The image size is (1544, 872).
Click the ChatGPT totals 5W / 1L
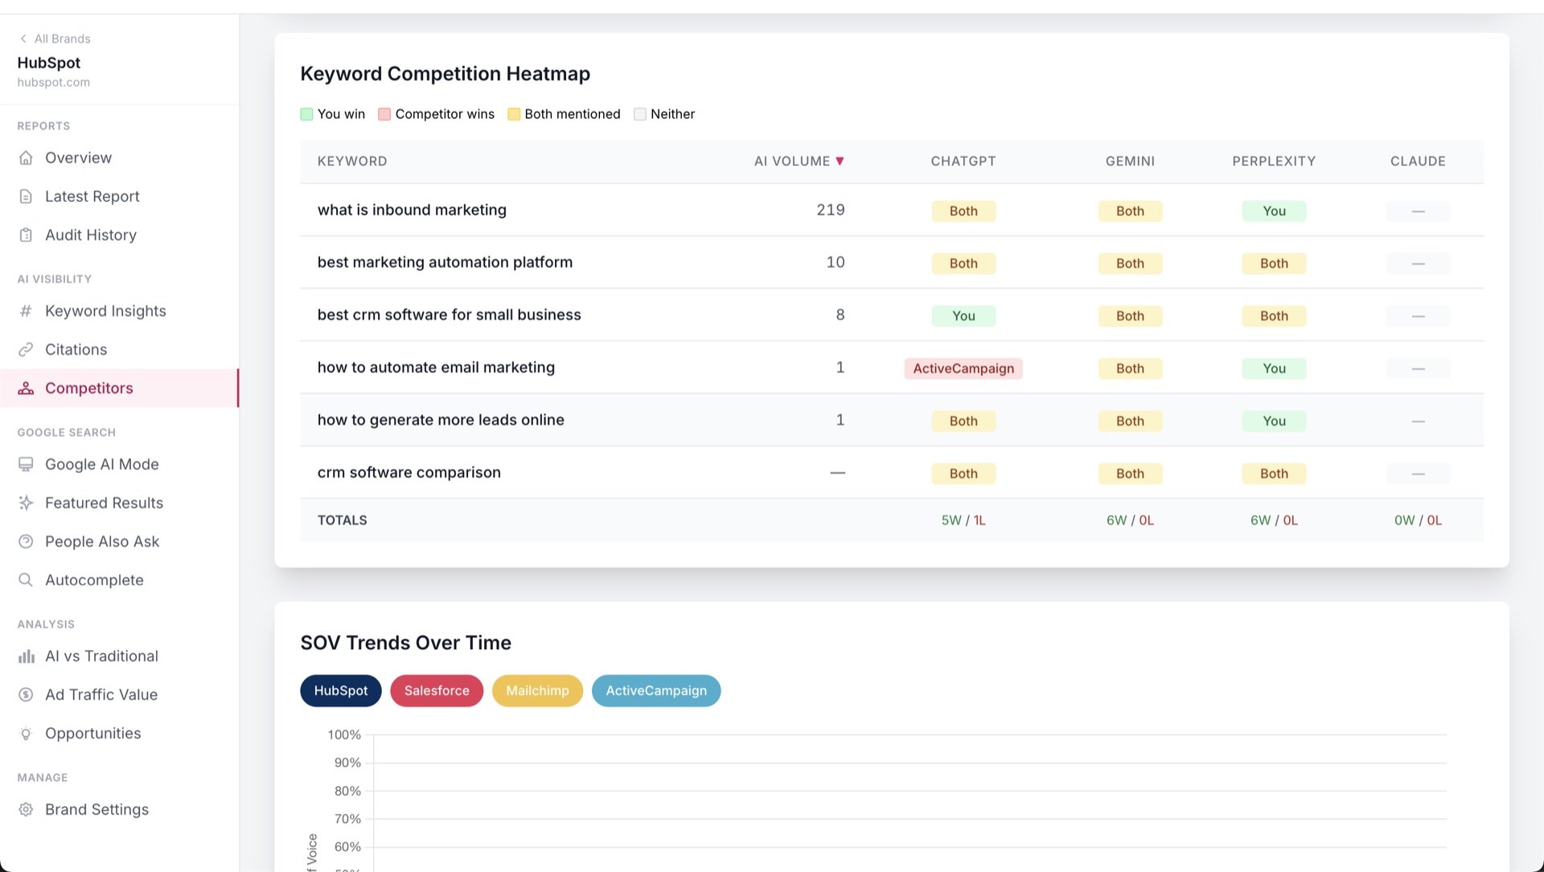963,520
